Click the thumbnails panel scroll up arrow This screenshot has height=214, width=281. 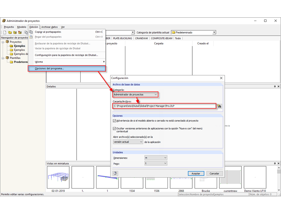click(x=279, y=168)
